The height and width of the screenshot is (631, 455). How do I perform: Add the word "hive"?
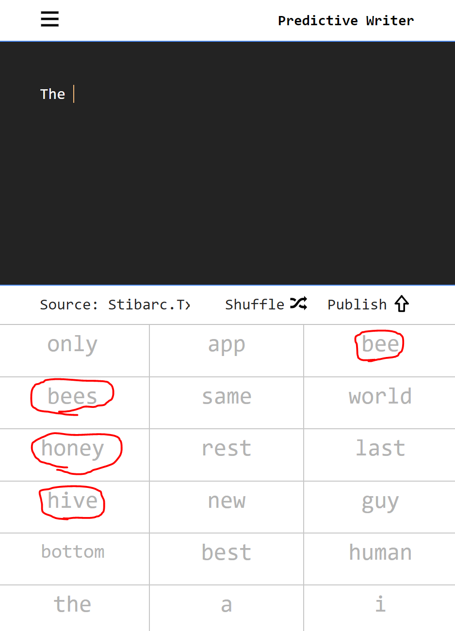(x=73, y=501)
